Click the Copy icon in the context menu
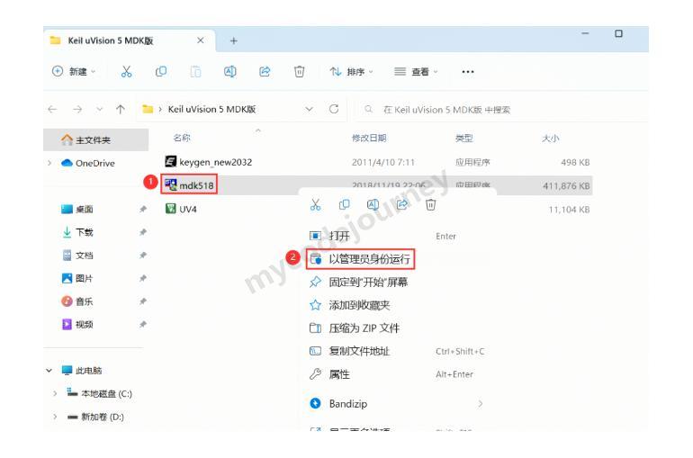Viewport: 693px width, 458px height. [x=345, y=204]
